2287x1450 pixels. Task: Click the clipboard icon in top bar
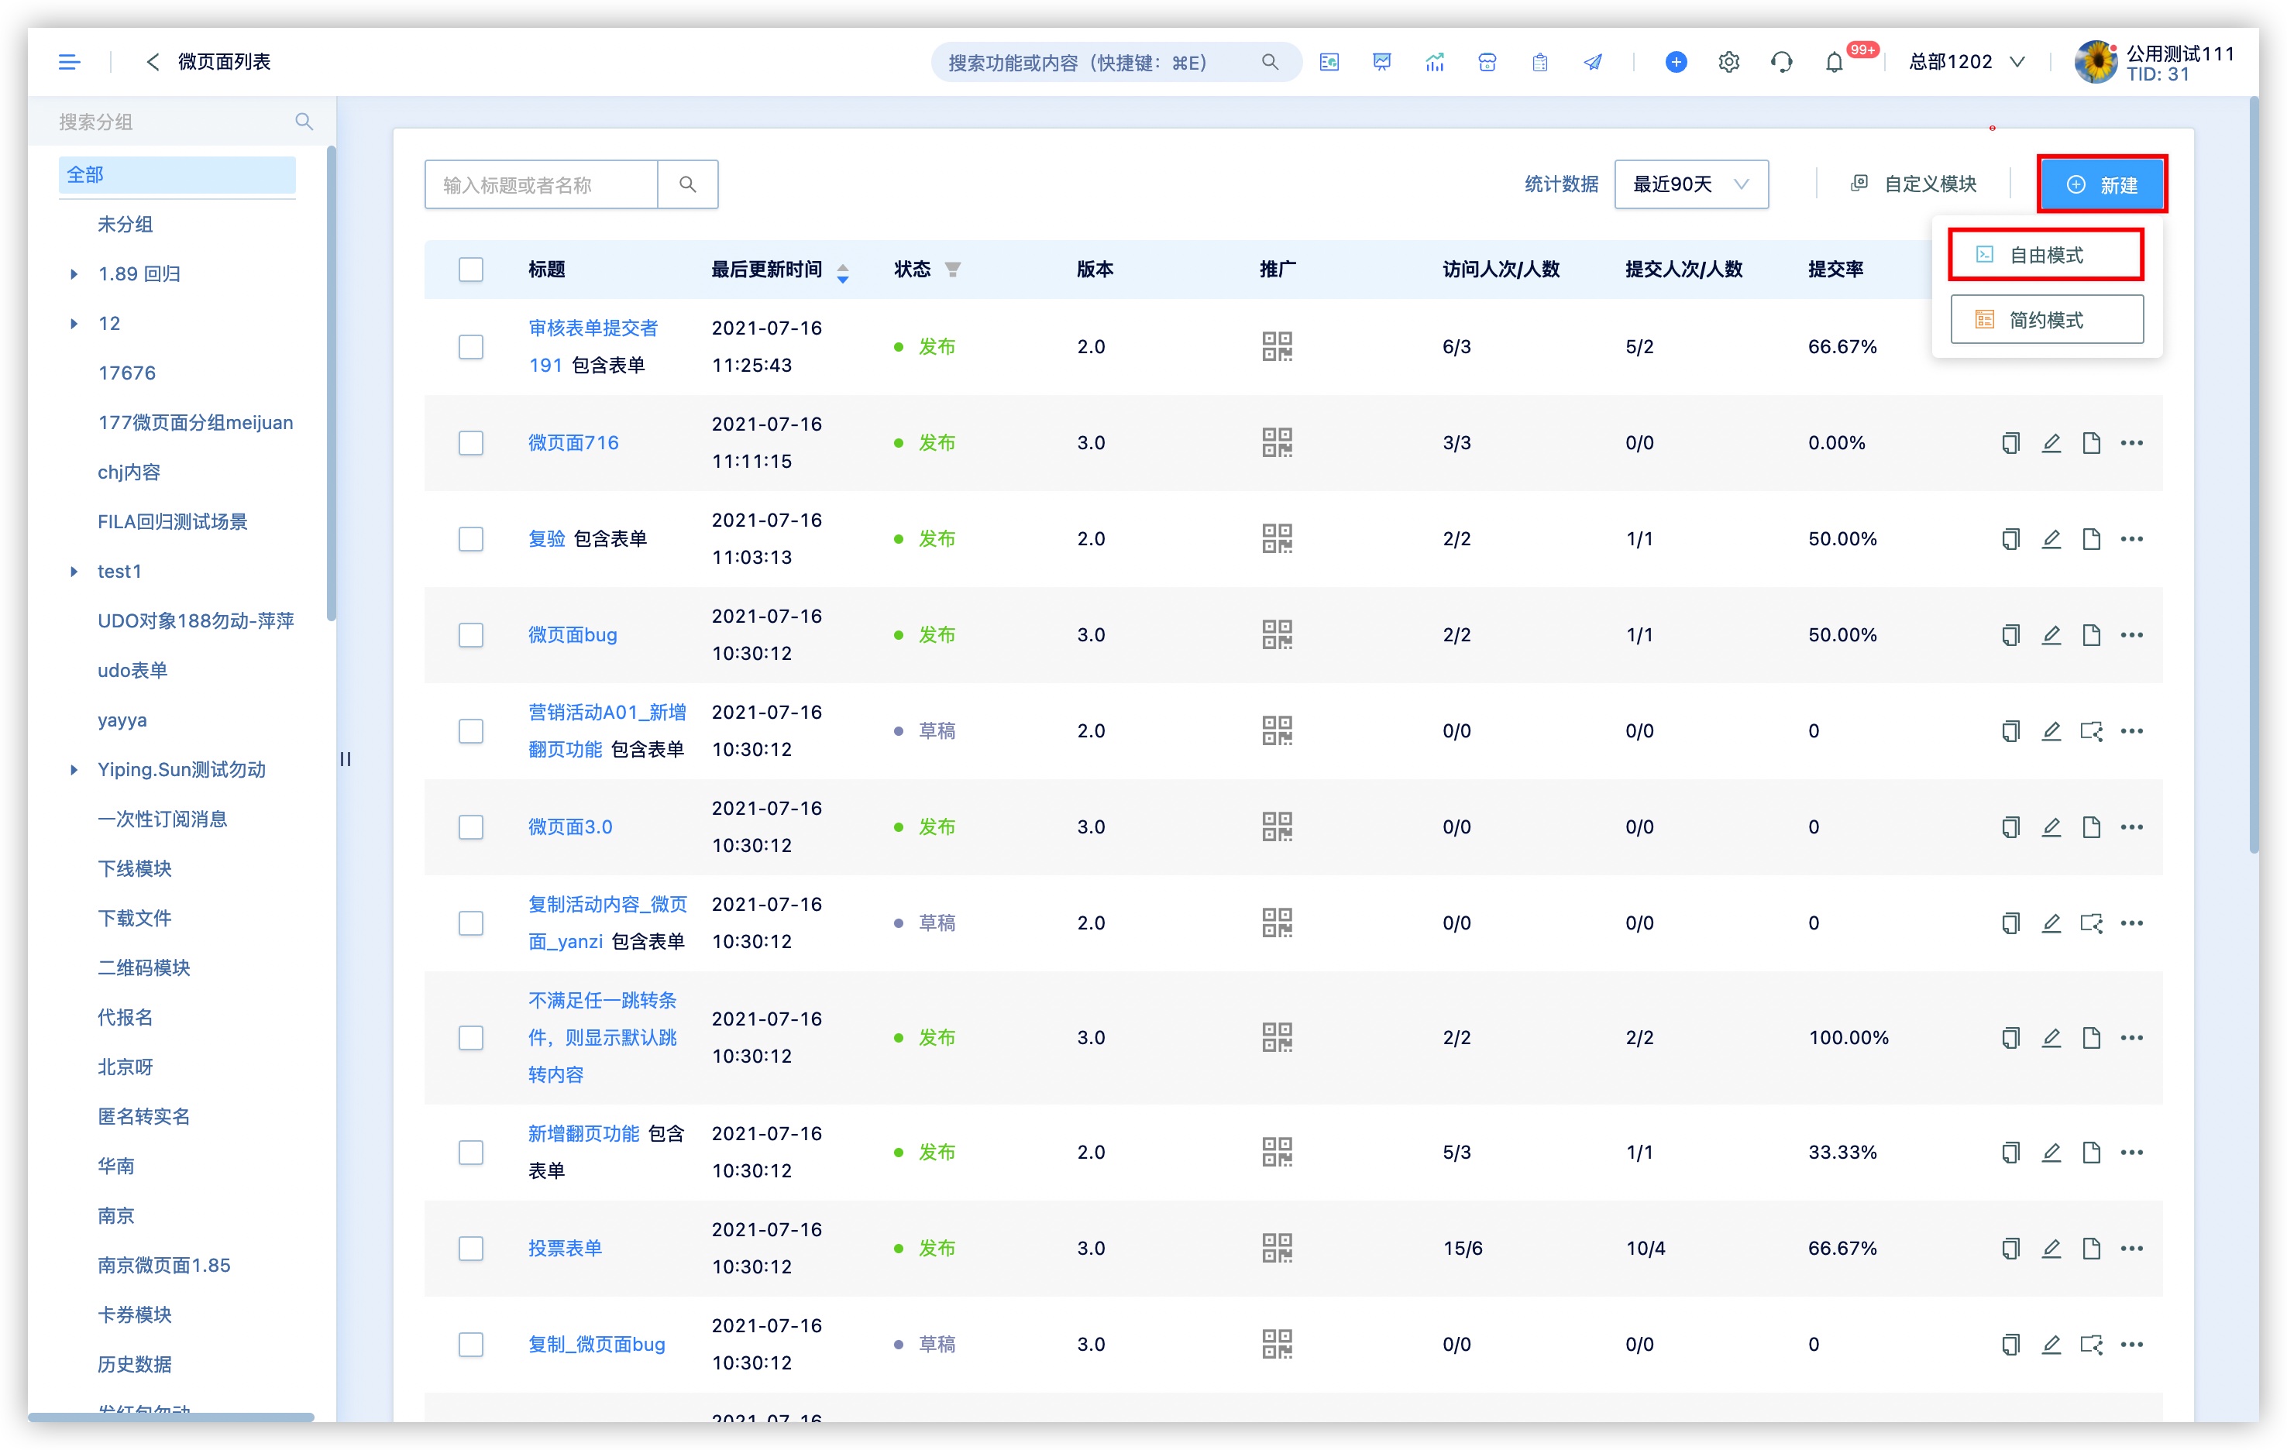click(1539, 62)
